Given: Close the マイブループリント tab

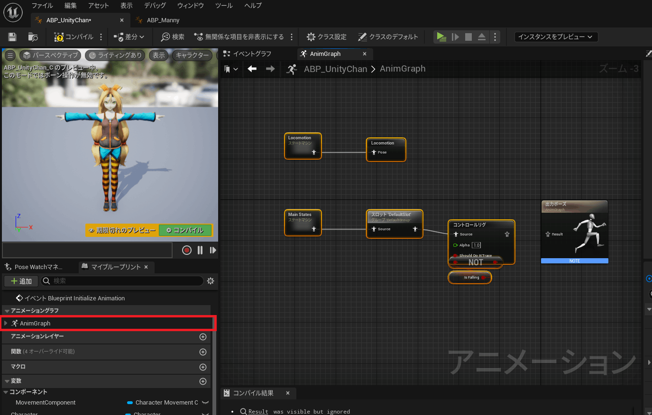Looking at the screenshot, I should pos(146,267).
